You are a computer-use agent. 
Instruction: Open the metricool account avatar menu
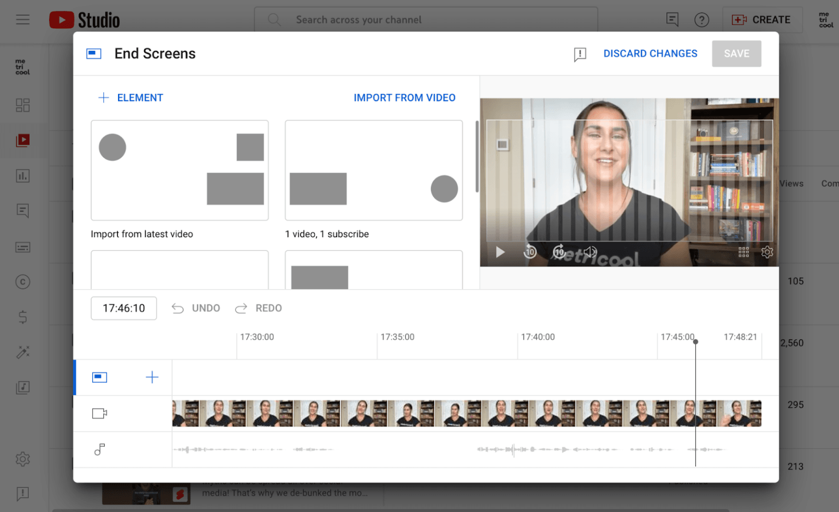826,19
